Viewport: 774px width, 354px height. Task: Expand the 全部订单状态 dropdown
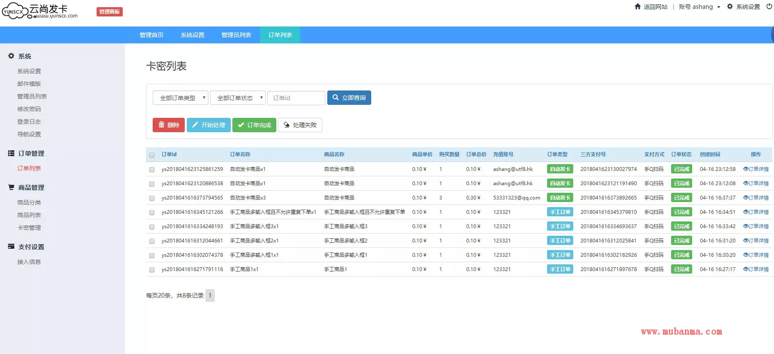point(237,98)
